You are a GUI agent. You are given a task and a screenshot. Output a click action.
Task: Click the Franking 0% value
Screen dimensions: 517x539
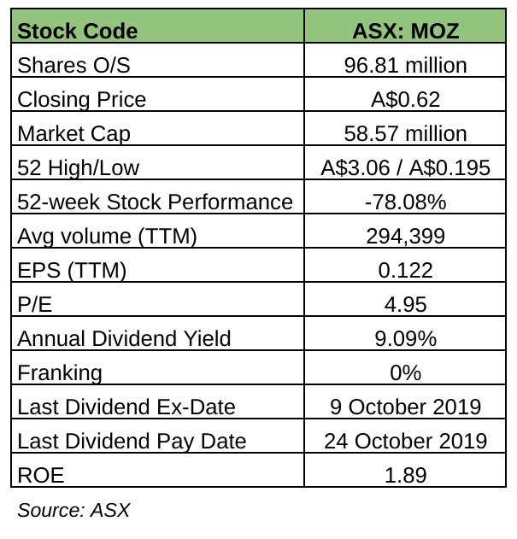pyautogui.click(x=406, y=372)
